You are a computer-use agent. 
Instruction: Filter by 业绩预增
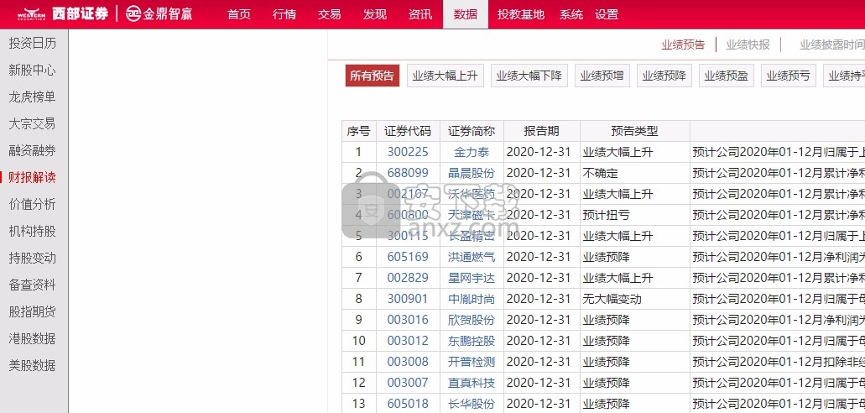tap(602, 76)
